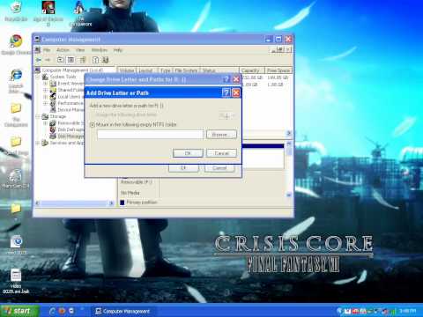This screenshot has width=423, height=317.
Task: Click the Shared Folders tree icon
Action: [x=53, y=90]
